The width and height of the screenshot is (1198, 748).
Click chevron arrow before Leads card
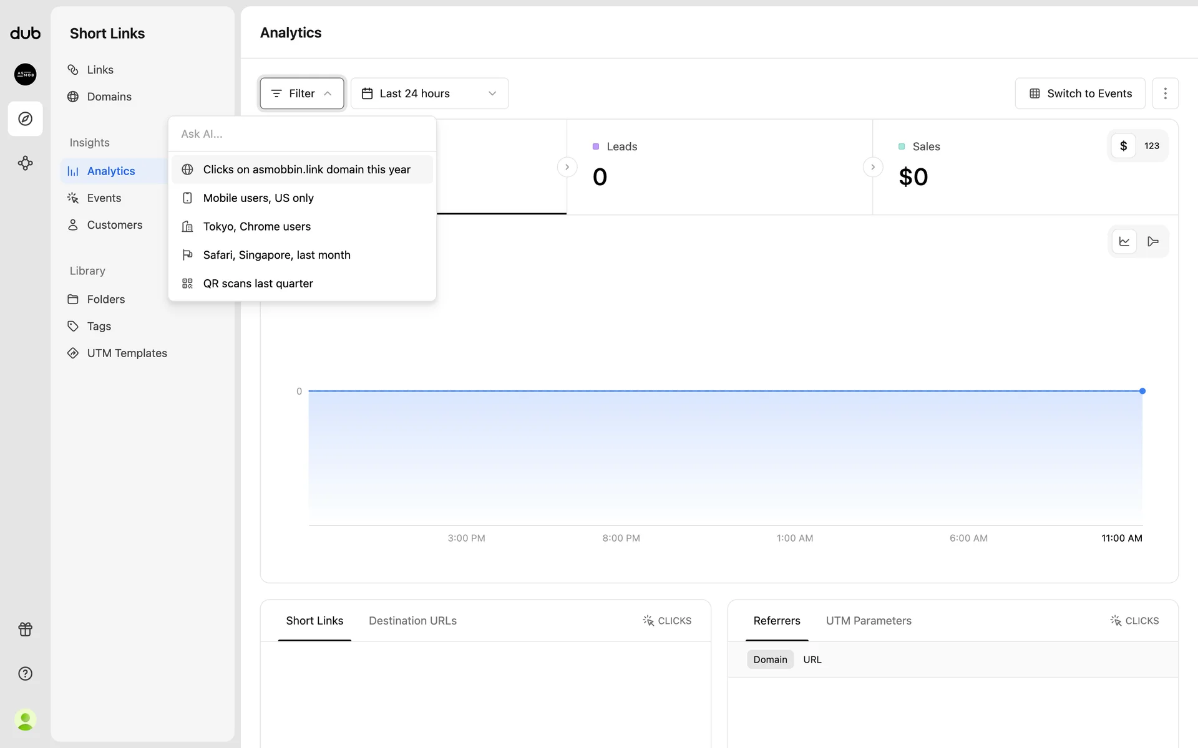(567, 167)
